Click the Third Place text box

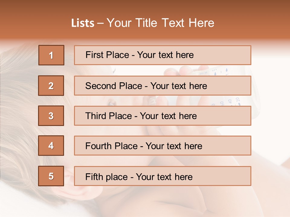tap(163, 116)
